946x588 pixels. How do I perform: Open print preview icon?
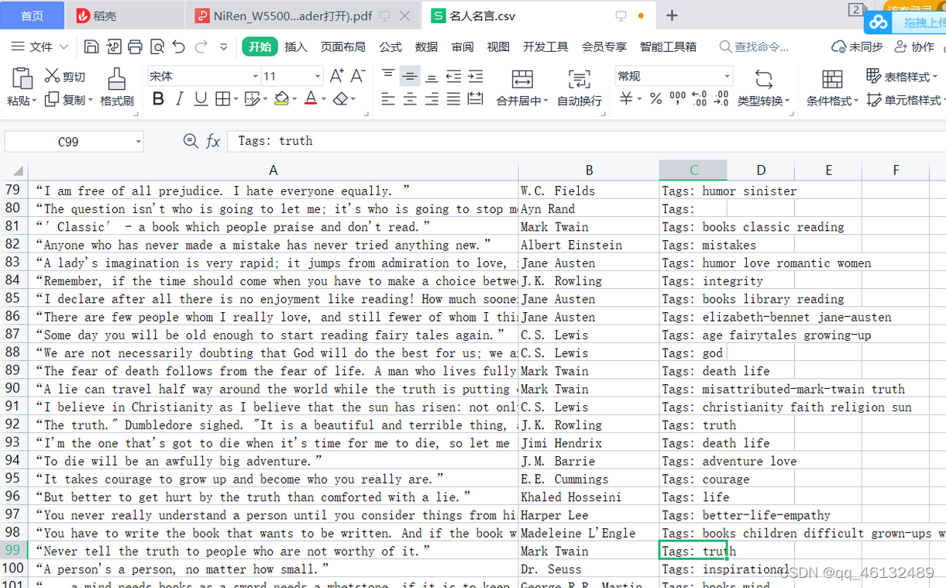click(x=157, y=47)
